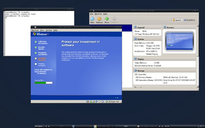Click the Preview section icon
The height and width of the screenshot is (128, 205).
165,27
